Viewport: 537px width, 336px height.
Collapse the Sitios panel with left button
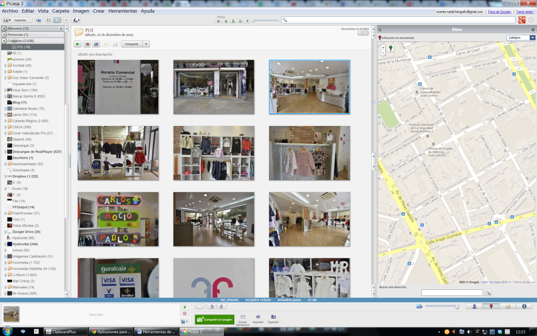[x=380, y=29]
